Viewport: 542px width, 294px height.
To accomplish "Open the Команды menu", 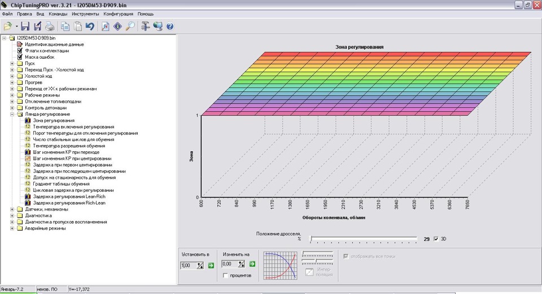I will click(x=58, y=14).
